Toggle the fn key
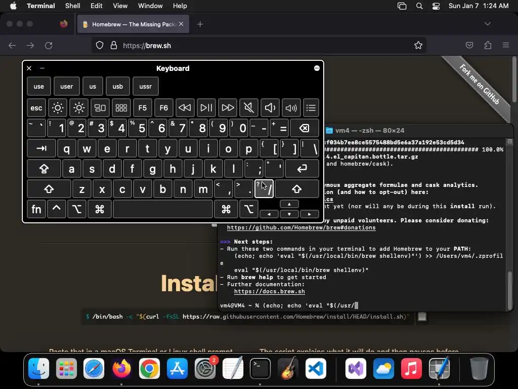Image resolution: width=518 pixels, height=389 pixels. pyautogui.click(x=36, y=209)
